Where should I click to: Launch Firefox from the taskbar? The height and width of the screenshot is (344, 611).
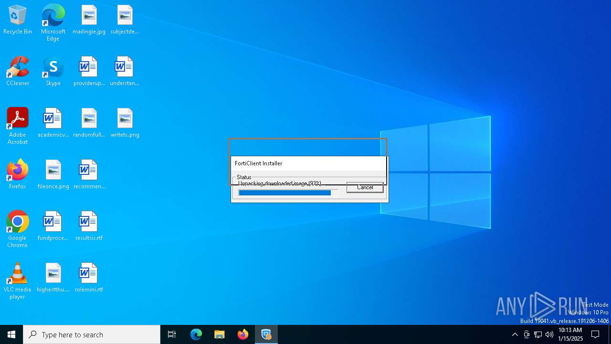(243, 334)
